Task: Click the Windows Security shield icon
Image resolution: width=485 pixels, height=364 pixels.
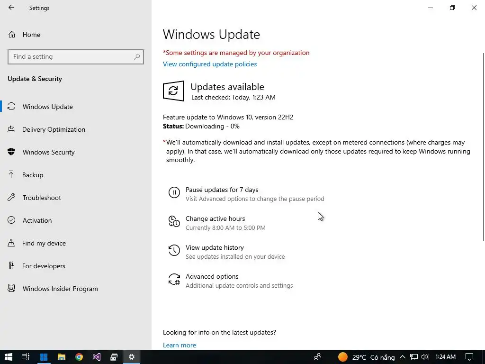Action: (11, 152)
